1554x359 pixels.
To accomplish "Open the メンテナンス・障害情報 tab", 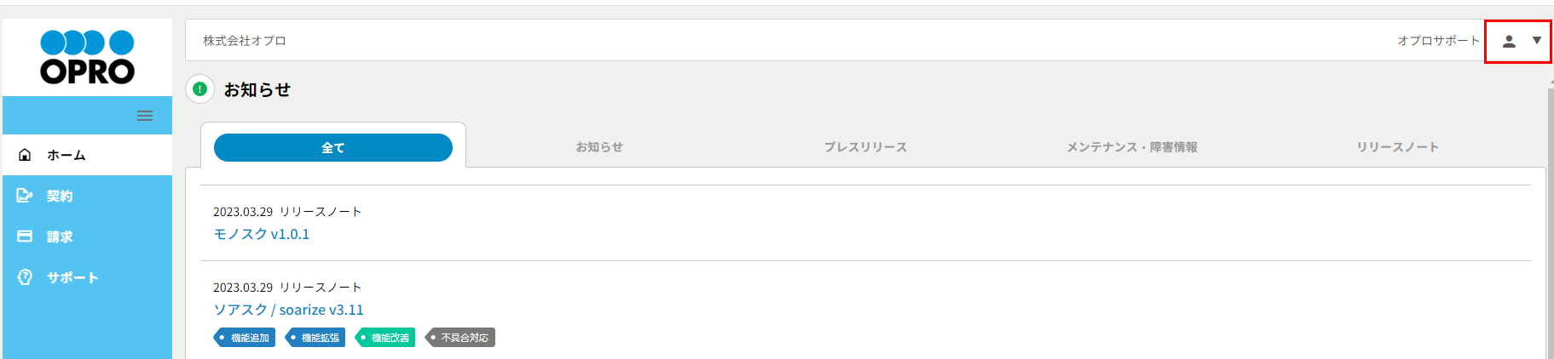I will coord(1132,147).
